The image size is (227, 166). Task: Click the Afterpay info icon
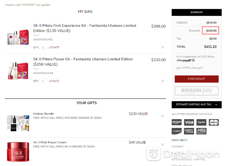pos(193,60)
